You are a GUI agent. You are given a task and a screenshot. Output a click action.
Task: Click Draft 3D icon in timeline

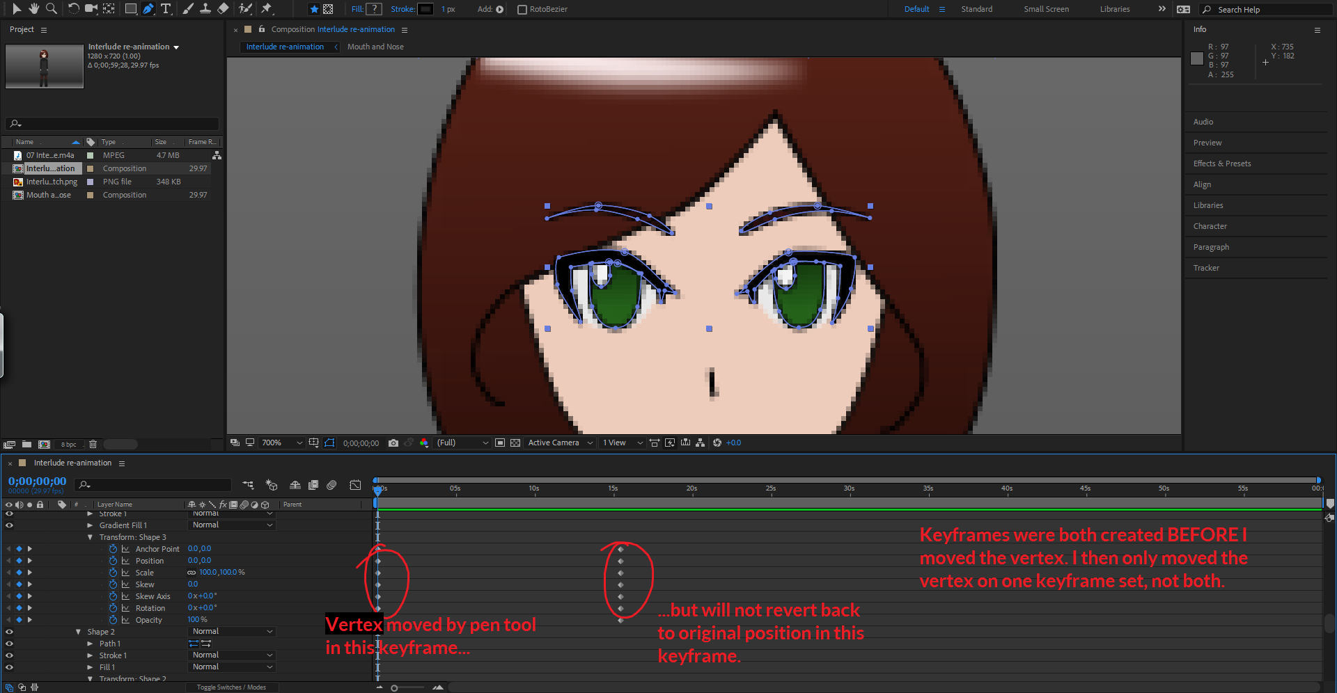(x=272, y=485)
